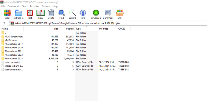The height and width of the screenshot is (101, 207).
Task: Run the Test archive tool
Action: click(30, 13)
